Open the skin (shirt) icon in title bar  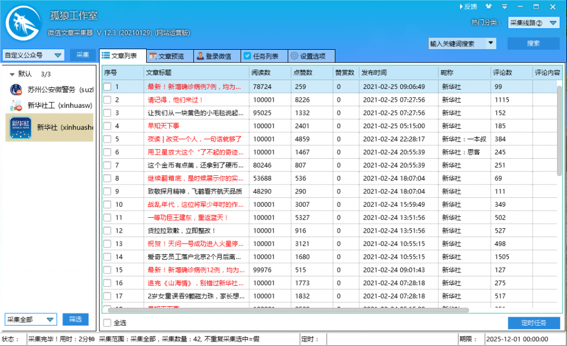pyautogui.click(x=488, y=6)
